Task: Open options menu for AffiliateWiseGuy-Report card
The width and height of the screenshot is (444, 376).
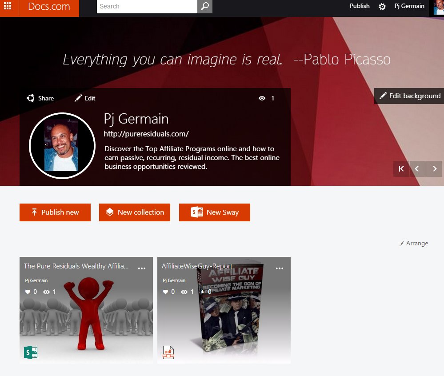Action: (280, 268)
